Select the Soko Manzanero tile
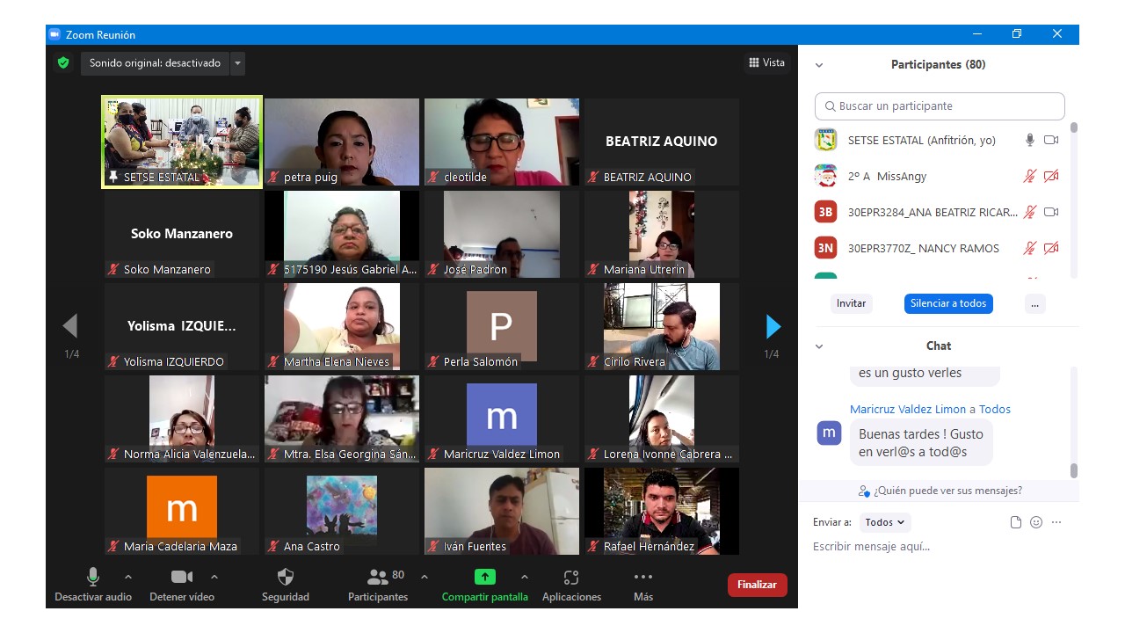 point(182,234)
